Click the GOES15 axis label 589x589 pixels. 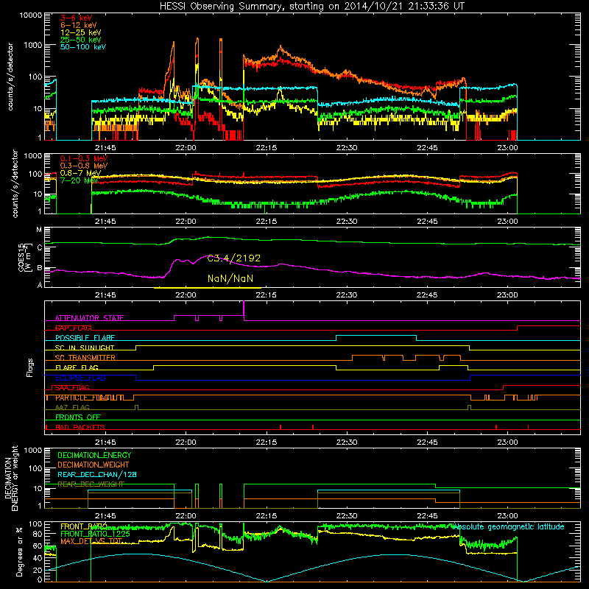pyautogui.click(x=24, y=258)
